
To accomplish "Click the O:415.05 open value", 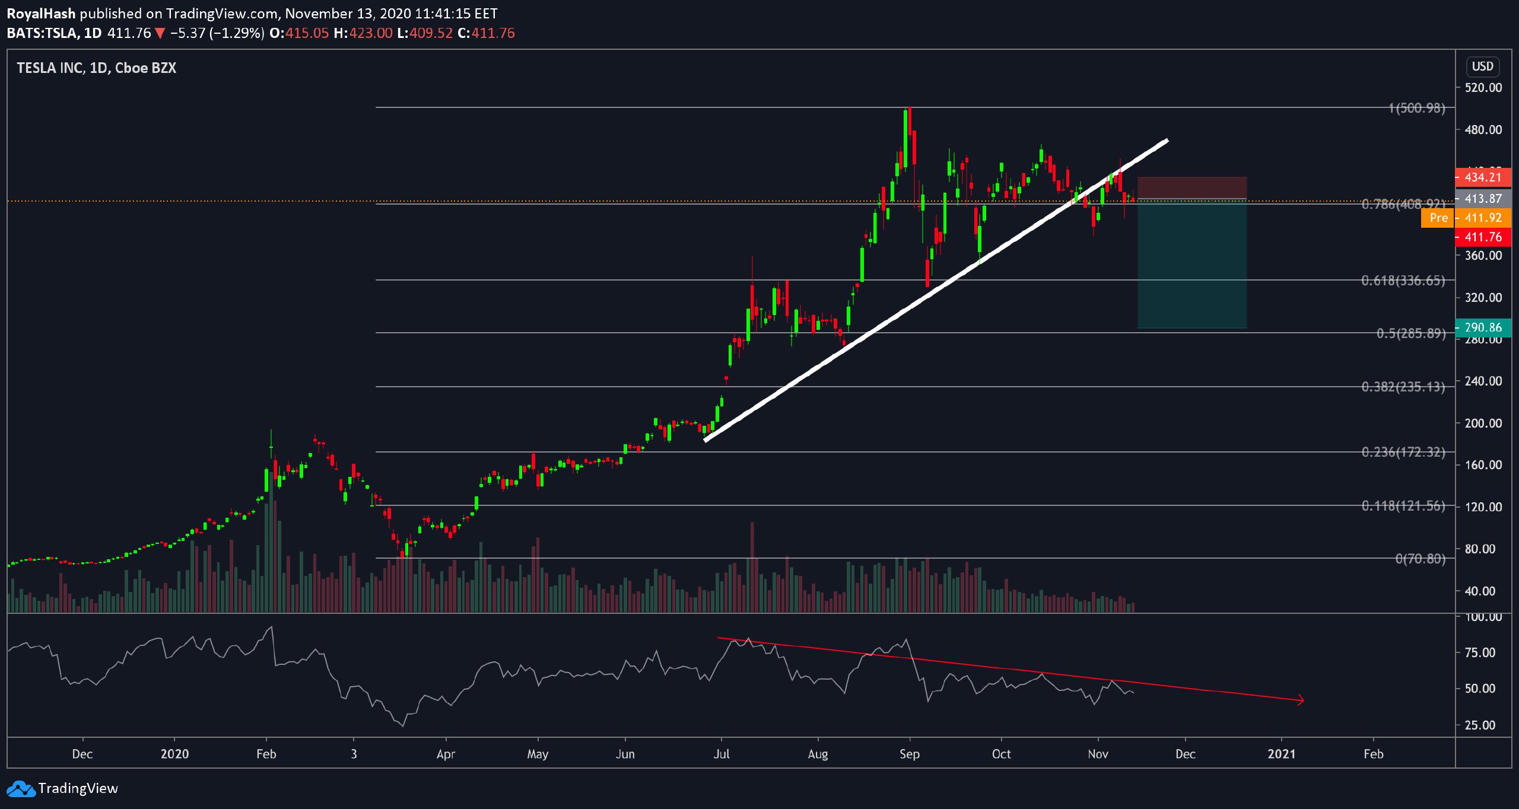I will click(299, 33).
